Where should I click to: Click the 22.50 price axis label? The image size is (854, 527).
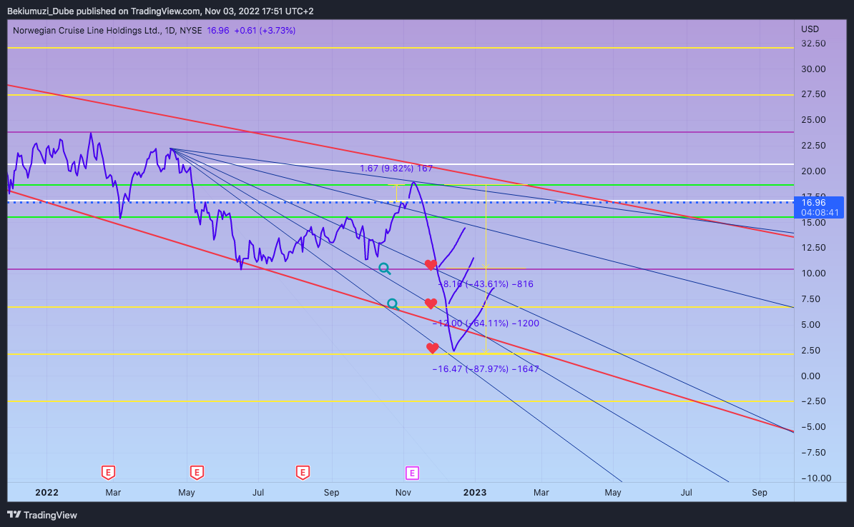point(813,145)
